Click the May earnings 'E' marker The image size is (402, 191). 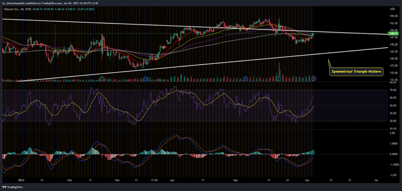[x=279, y=78]
